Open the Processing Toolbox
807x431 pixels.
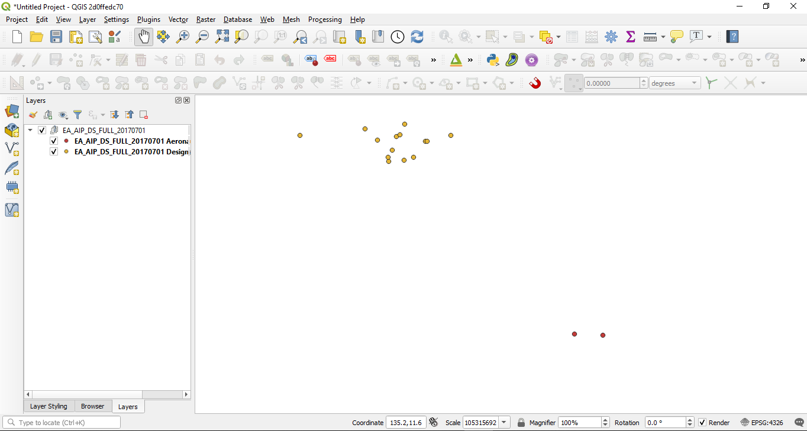pos(611,36)
